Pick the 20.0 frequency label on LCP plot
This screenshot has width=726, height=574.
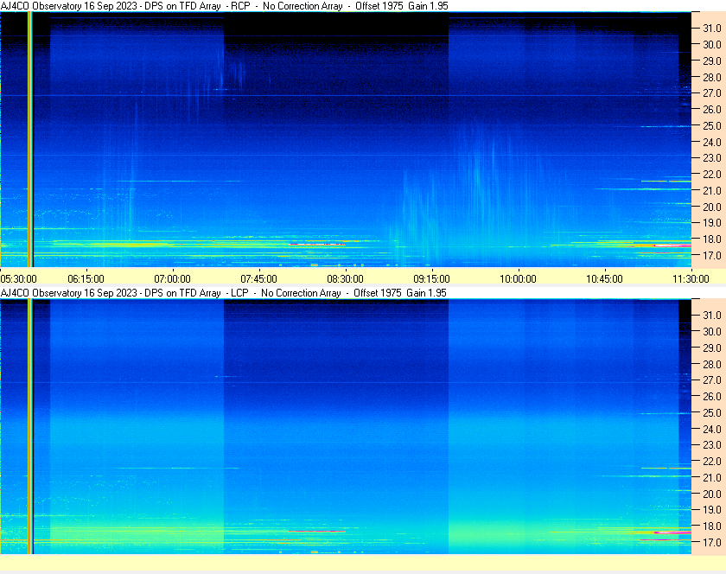point(712,494)
